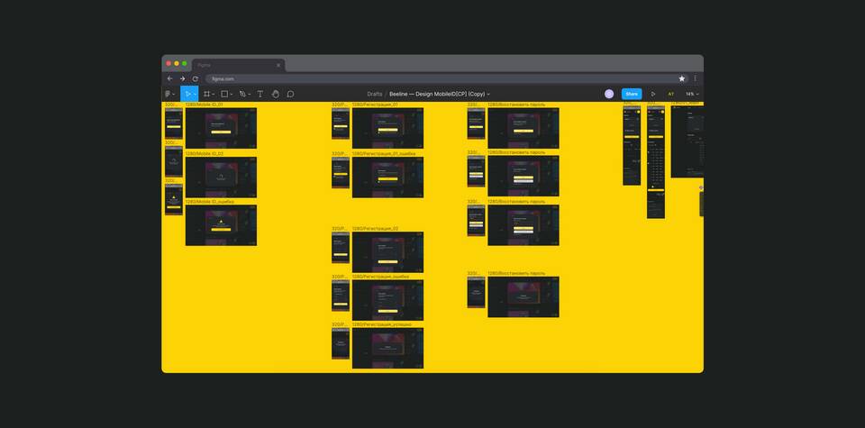The height and width of the screenshot is (428, 865).
Task: Click the Present play icon
Action: pos(653,94)
